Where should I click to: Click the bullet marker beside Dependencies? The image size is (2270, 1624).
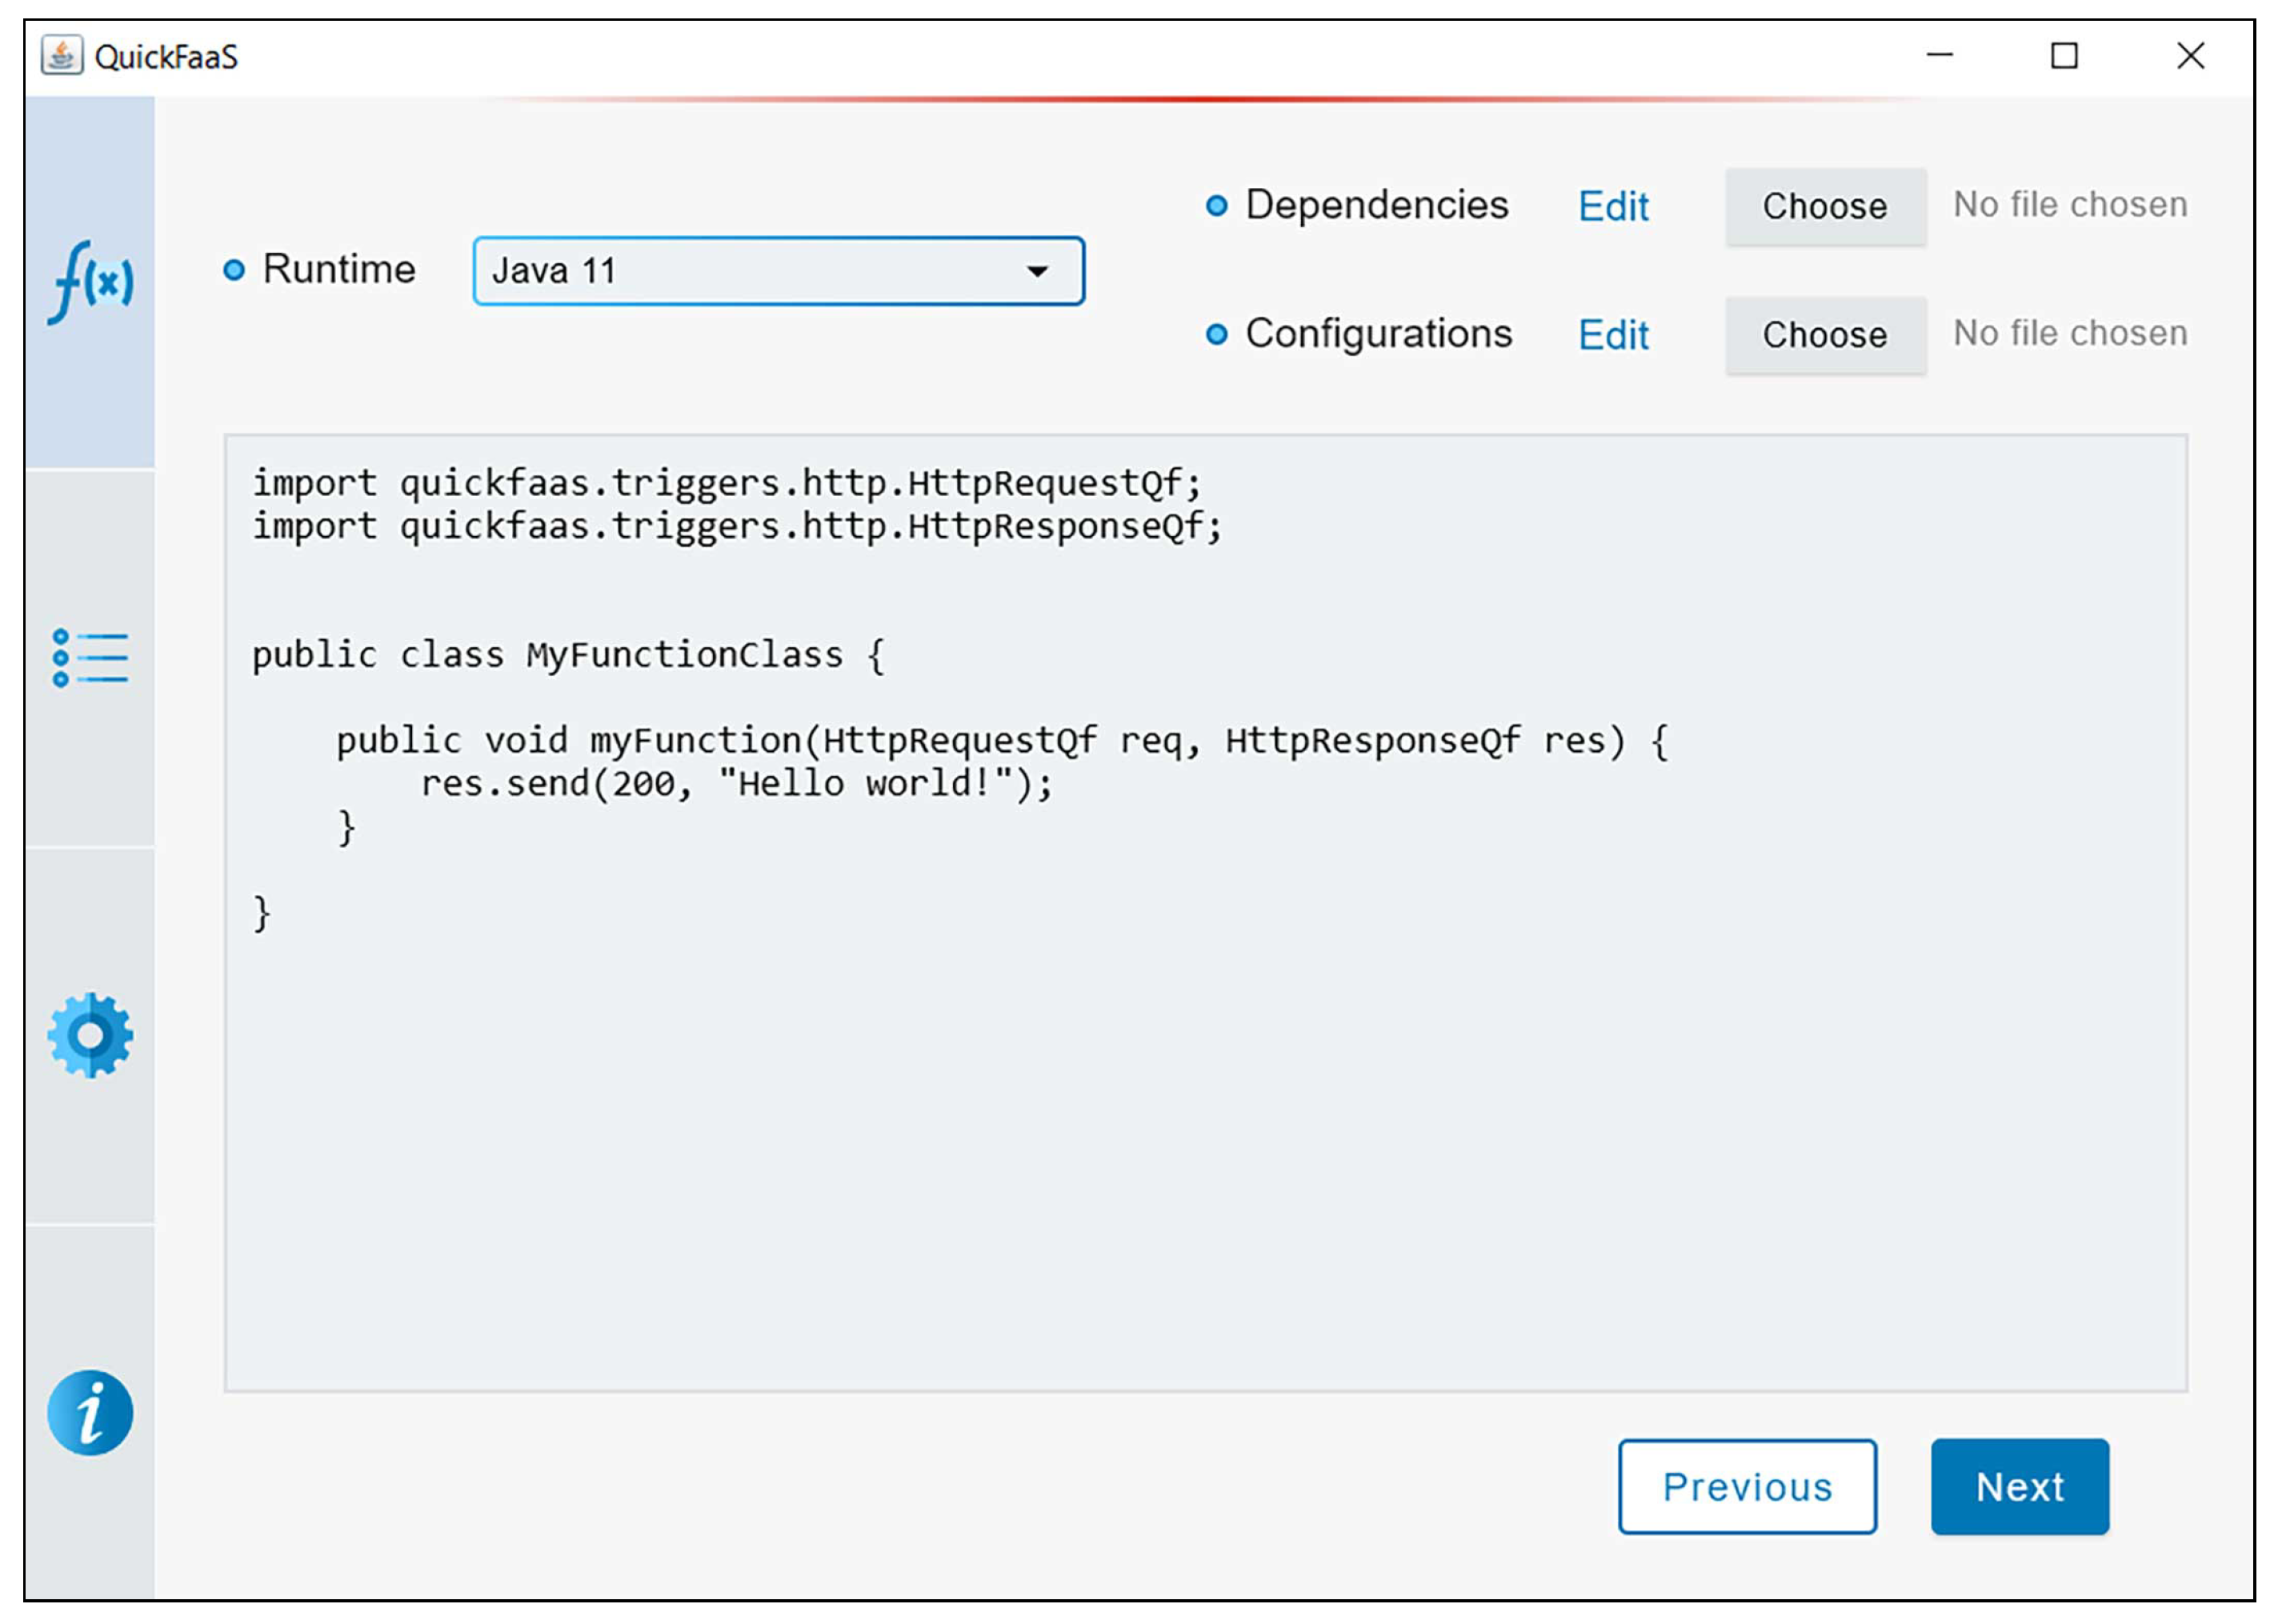1215,206
